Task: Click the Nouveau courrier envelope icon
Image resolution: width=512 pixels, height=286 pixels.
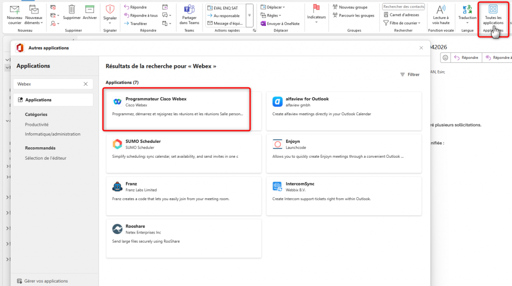Action: click(x=14, y=9)
